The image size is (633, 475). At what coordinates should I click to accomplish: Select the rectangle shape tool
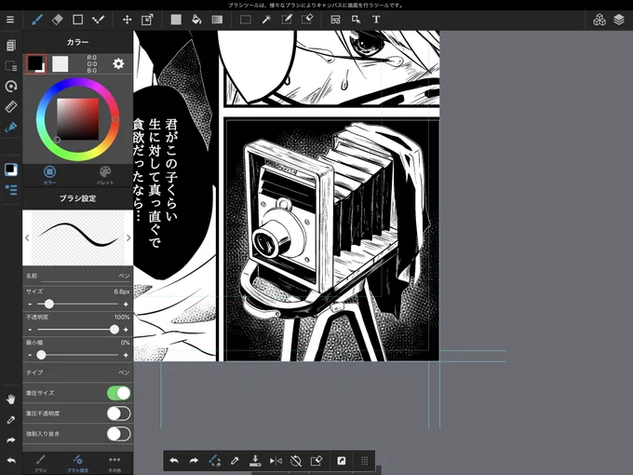77,20
